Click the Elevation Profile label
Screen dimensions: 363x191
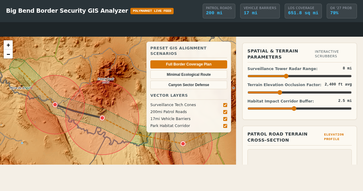(334, 137)
